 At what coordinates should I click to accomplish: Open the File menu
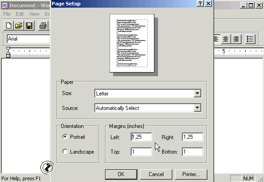[x=7, y=14]
